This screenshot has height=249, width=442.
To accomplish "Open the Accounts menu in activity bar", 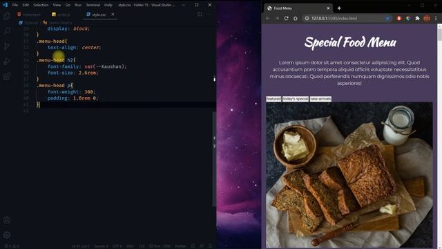I will (x=7, y=220).
